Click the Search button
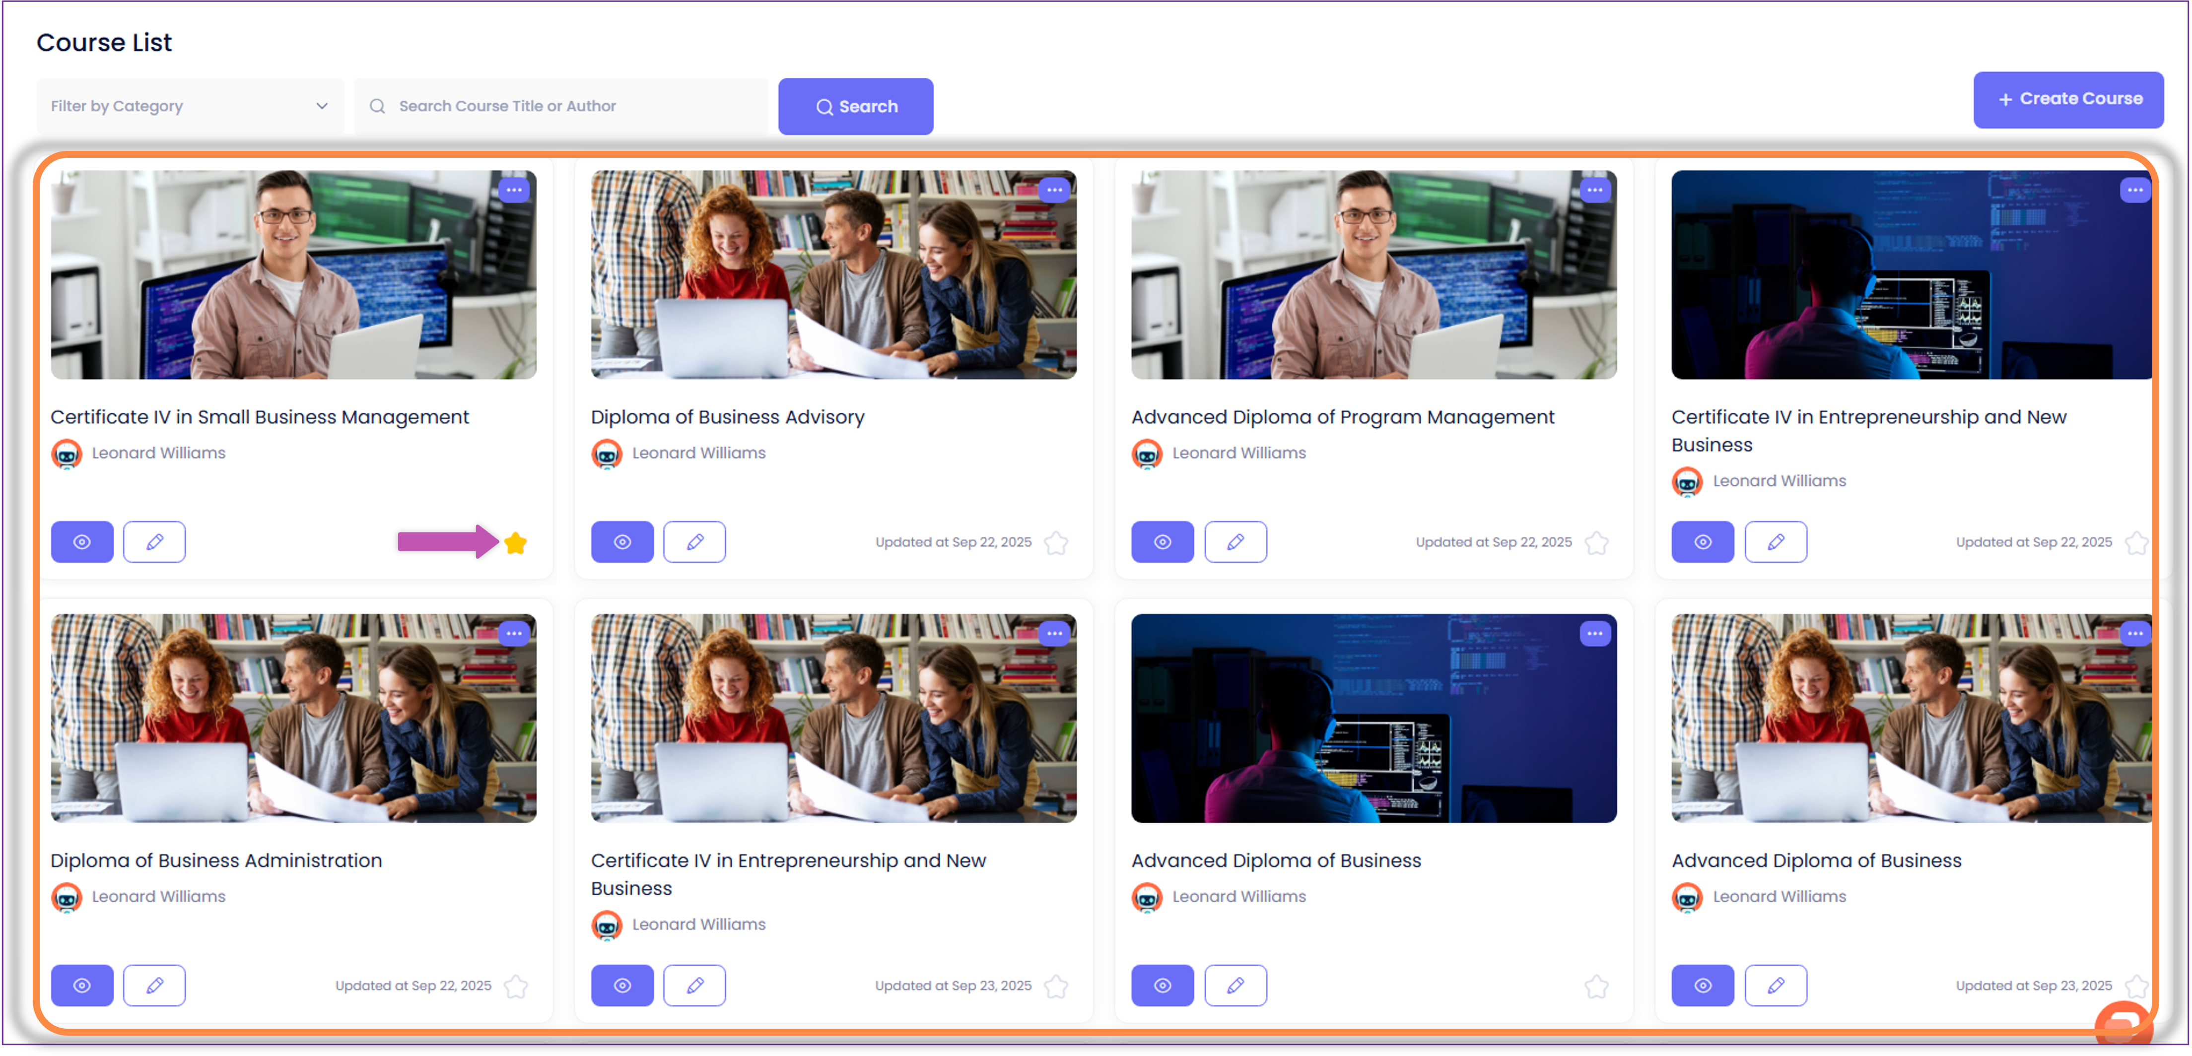Screen dimensions: 2192x1056 (x=855, y=106)
